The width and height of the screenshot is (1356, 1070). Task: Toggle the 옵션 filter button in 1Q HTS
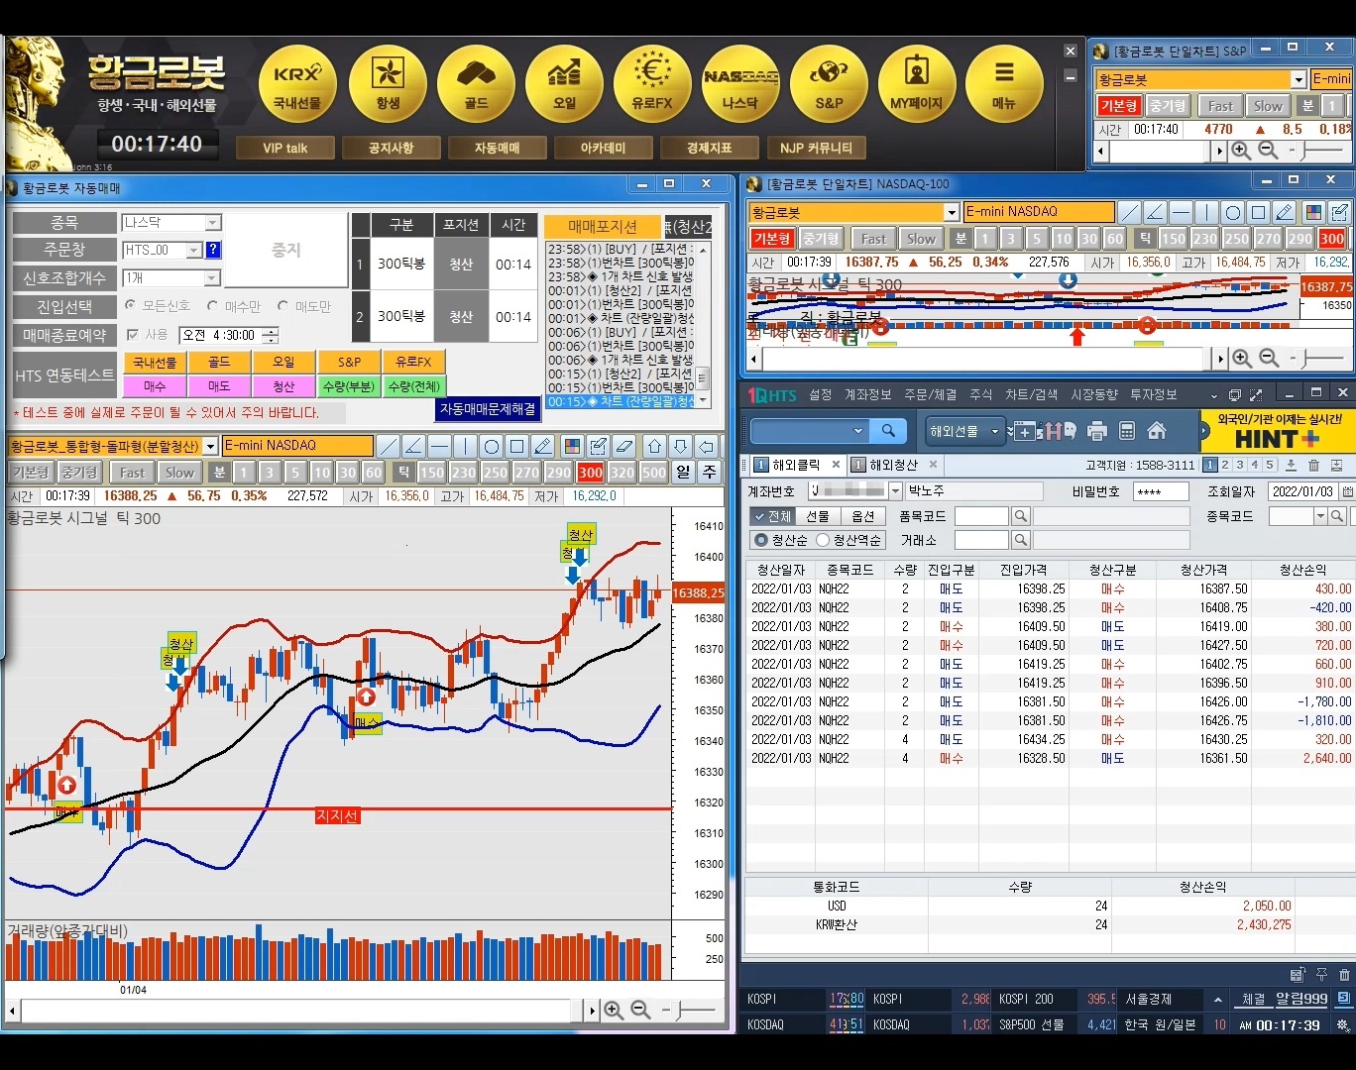863,516
